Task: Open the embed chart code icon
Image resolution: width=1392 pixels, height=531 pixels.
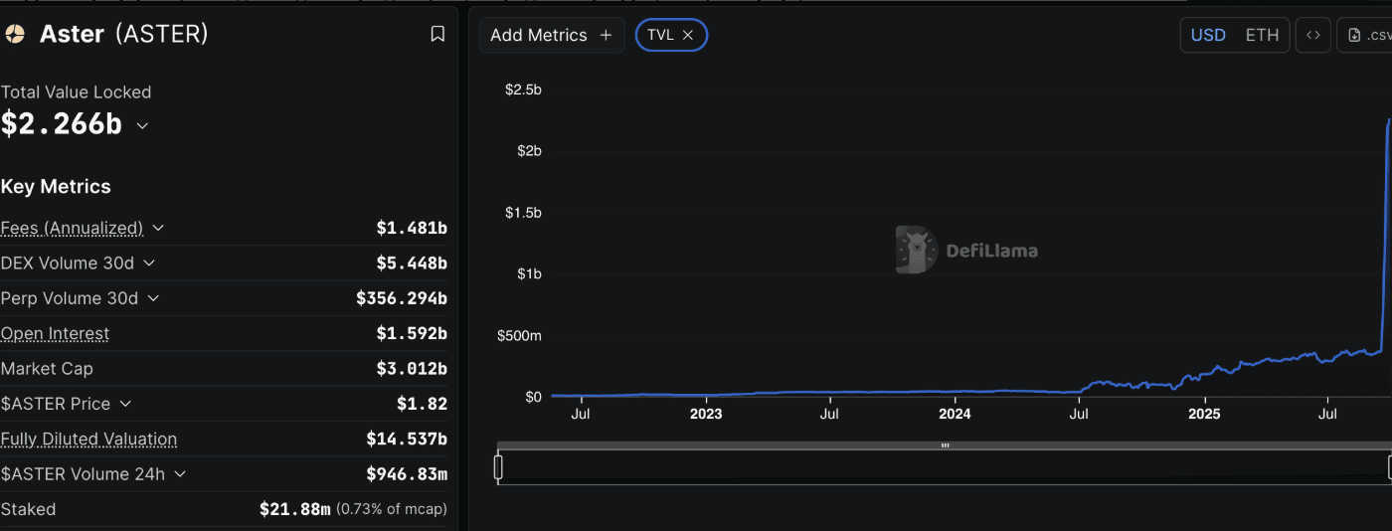Action: click(x=1312, y=35)
